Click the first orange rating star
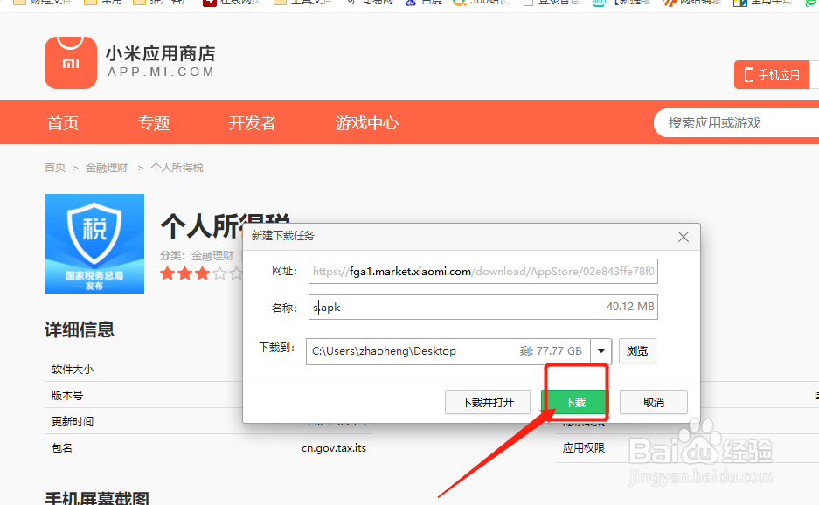The image size is (819, 505). pyautogui.click(x=167, y=273)
